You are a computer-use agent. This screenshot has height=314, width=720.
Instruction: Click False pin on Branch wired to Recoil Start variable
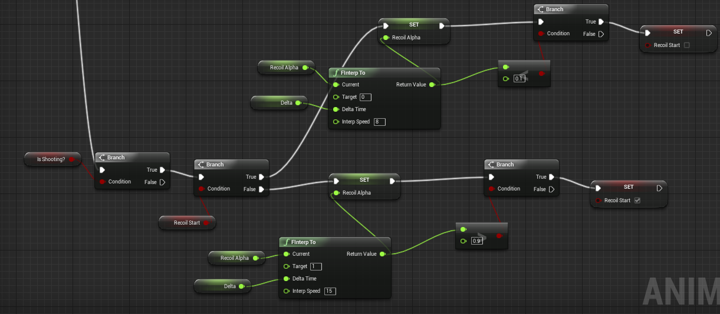[262, 189]
